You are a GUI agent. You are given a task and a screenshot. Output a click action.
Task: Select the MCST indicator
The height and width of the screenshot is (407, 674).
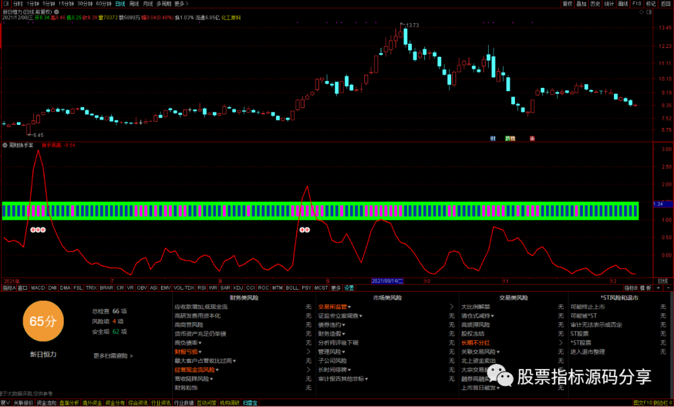coord(321,288)
